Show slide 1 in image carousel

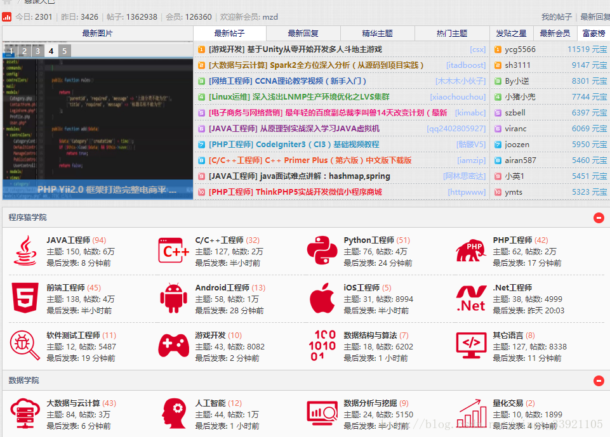[11, 51]
